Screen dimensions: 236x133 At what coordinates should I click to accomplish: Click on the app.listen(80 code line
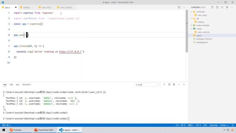[29, 46]
